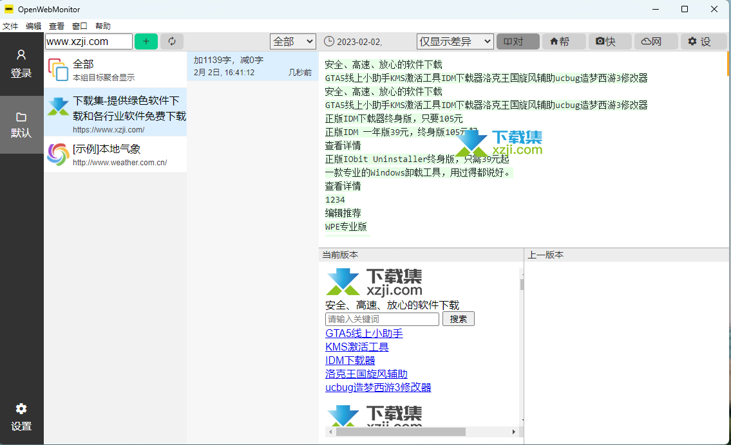Click the IDM下载器 link in preview

pyautogui.click(x=350, y=360)
